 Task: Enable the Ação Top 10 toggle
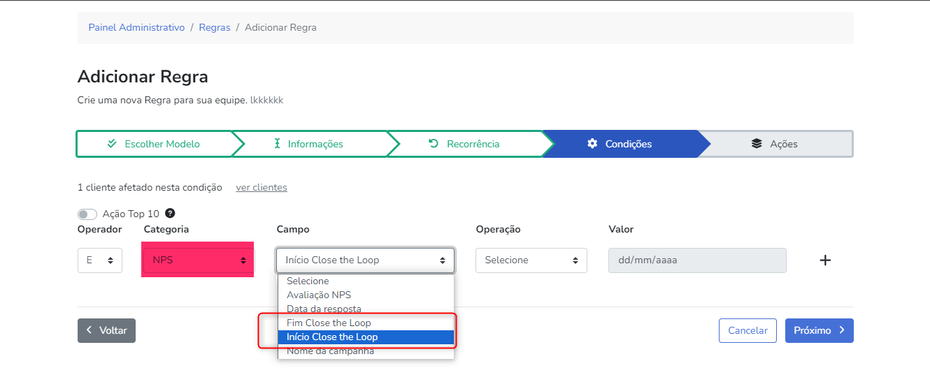coord(87,214)
